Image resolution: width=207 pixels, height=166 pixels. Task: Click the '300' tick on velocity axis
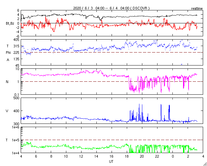coord(16,124)
